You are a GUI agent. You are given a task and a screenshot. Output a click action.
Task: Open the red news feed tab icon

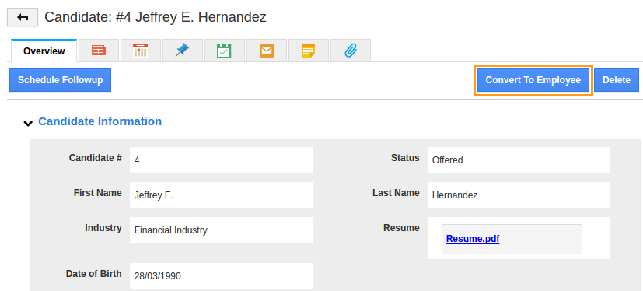pos(99,51)
